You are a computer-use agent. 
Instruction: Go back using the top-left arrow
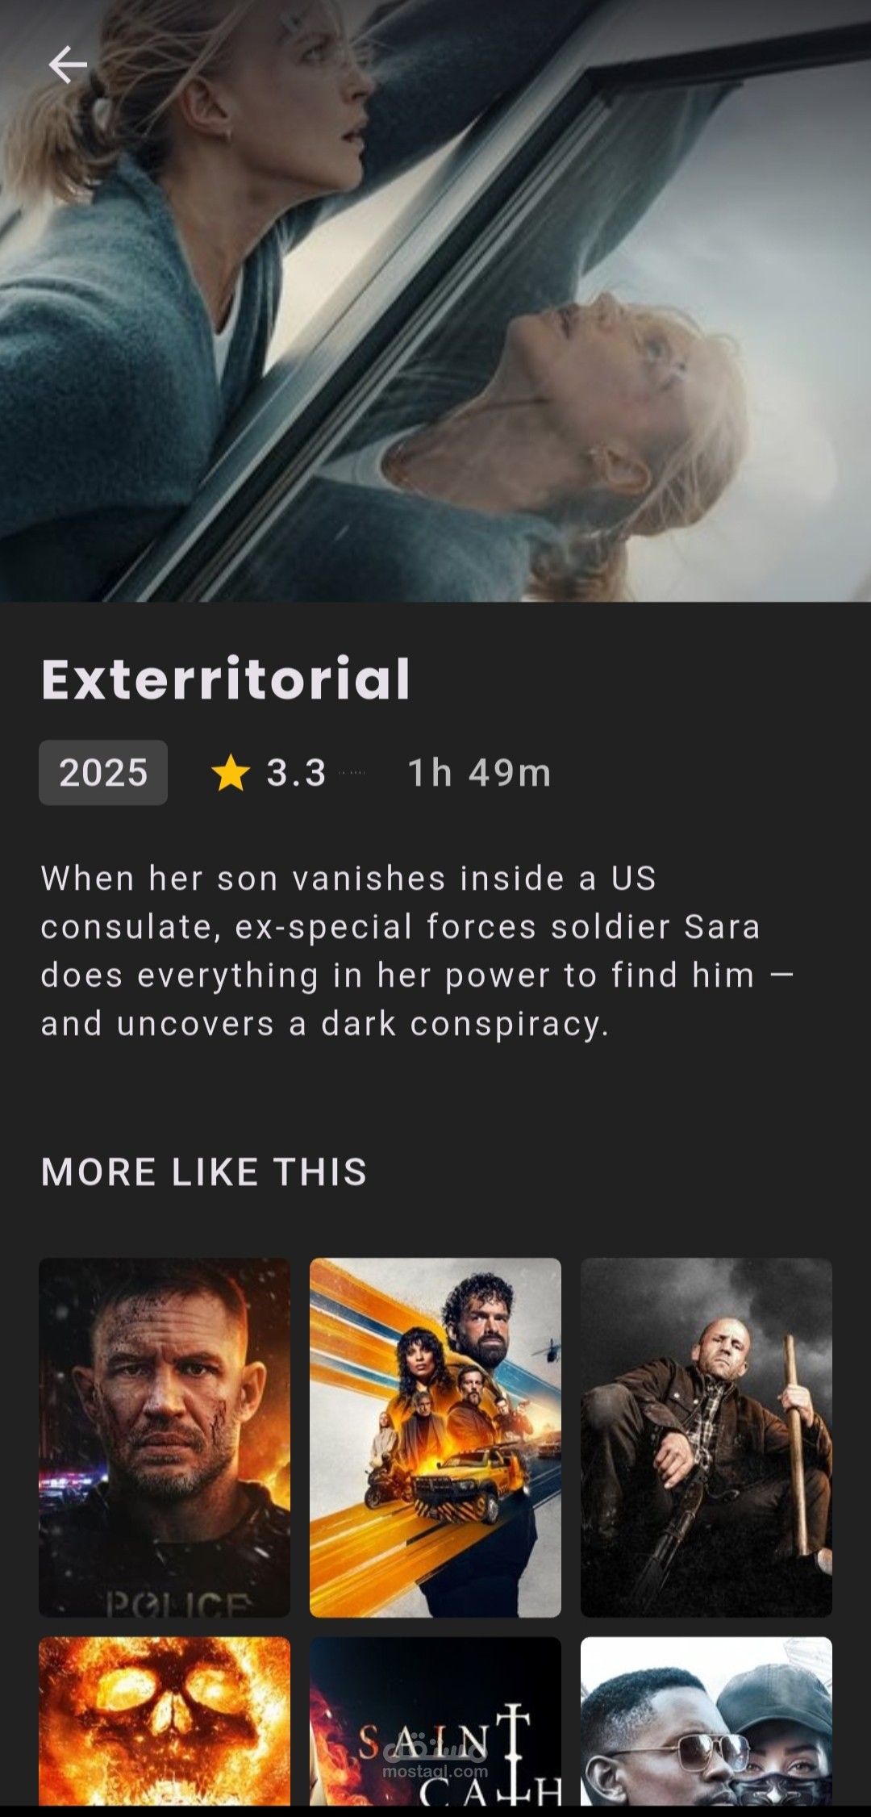68,65
